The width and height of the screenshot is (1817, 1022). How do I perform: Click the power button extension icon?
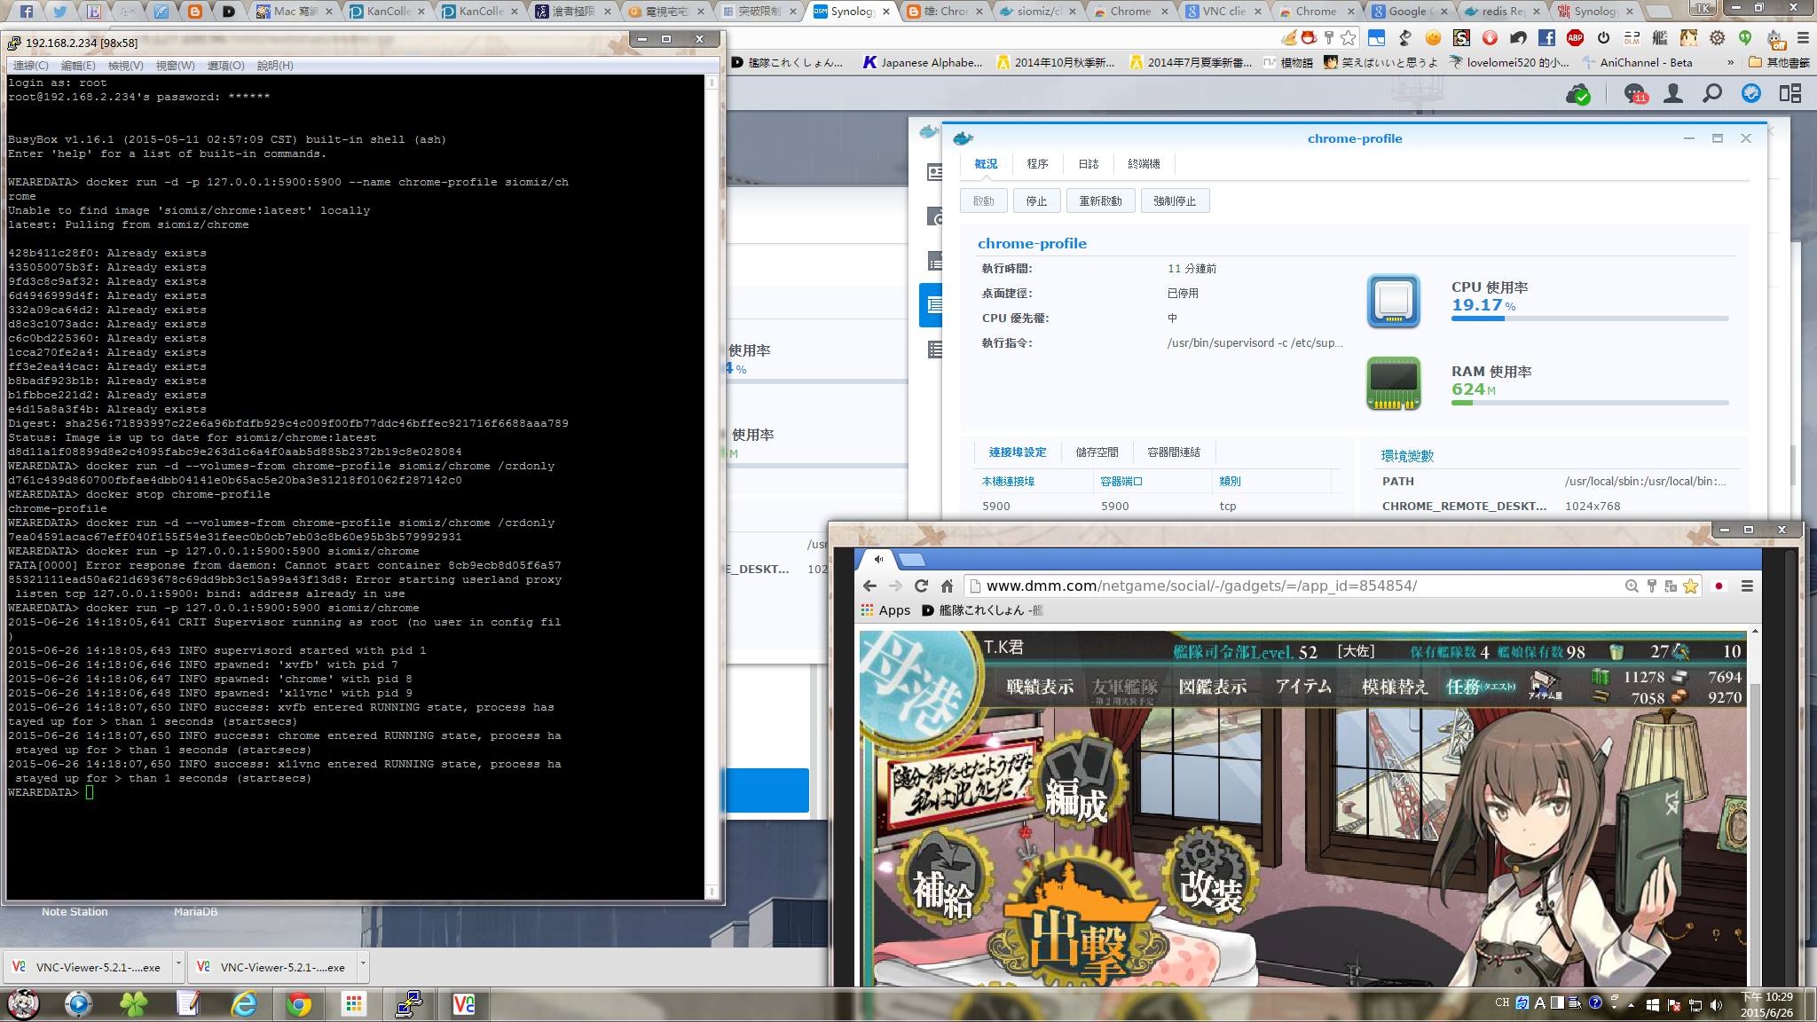pos(1603,38)
